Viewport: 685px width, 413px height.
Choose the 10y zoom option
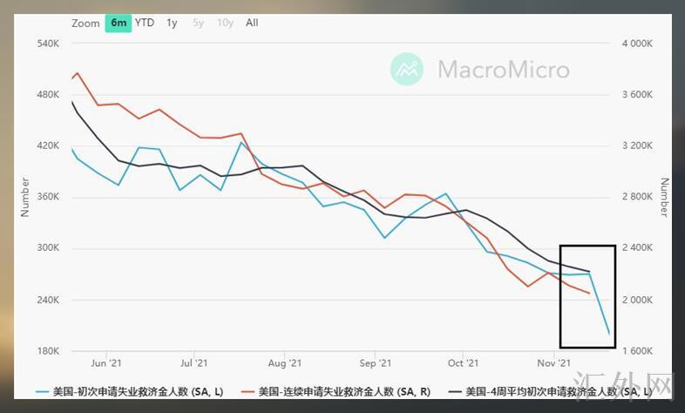coord(225,23)
